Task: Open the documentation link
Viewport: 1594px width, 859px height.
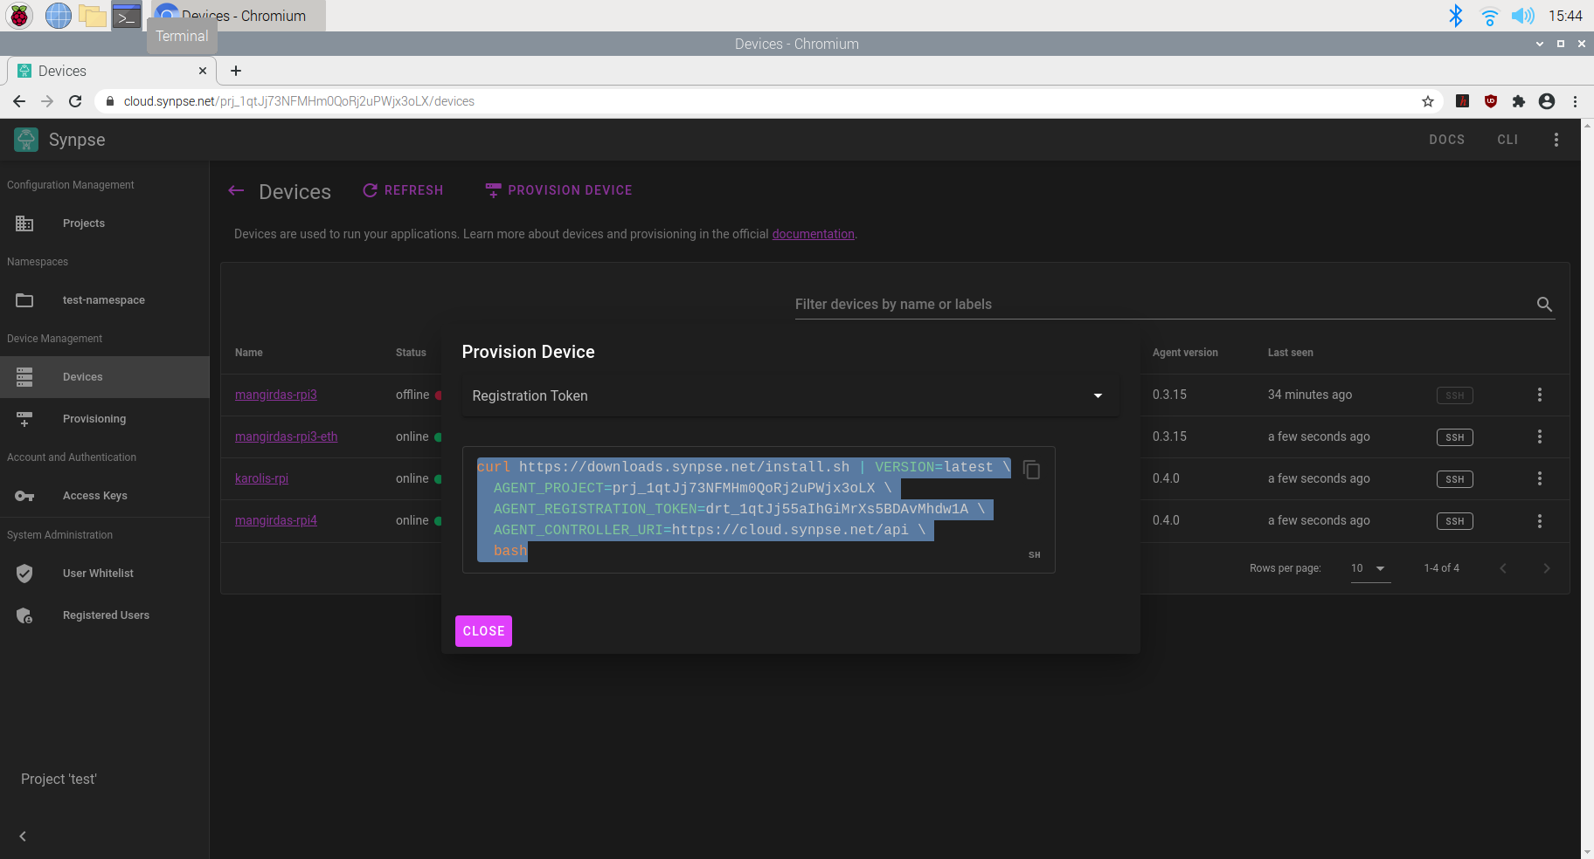Action: tap(813, 234)
